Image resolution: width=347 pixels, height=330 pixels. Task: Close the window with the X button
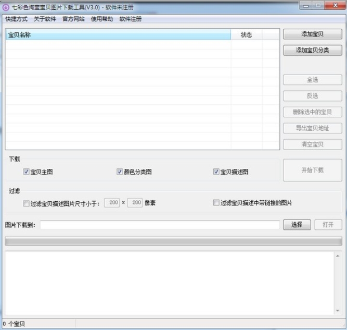coord(335,5)
